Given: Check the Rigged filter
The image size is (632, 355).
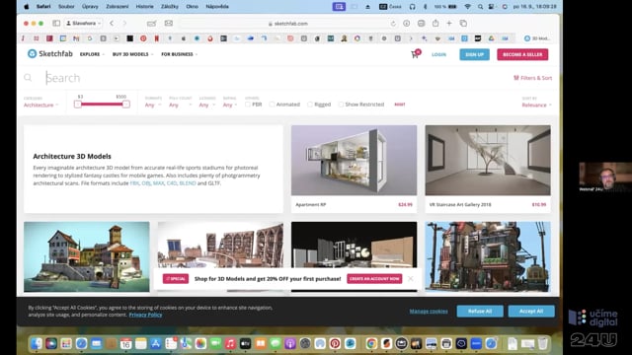Looking at the screenshot, I should [310, 105].
